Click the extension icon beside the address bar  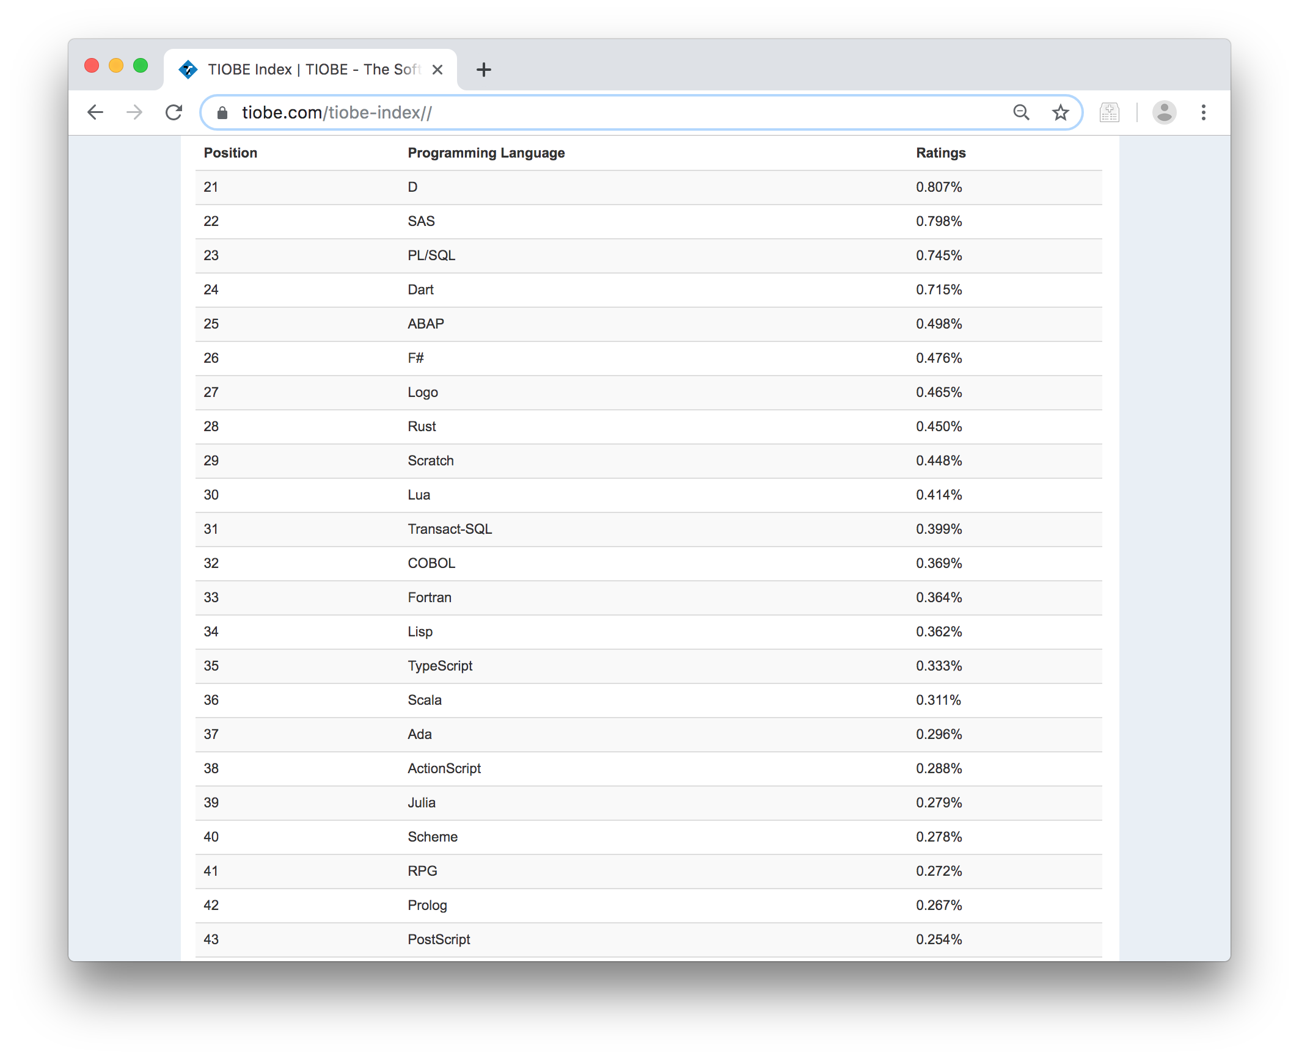[x=1109, y=112]
